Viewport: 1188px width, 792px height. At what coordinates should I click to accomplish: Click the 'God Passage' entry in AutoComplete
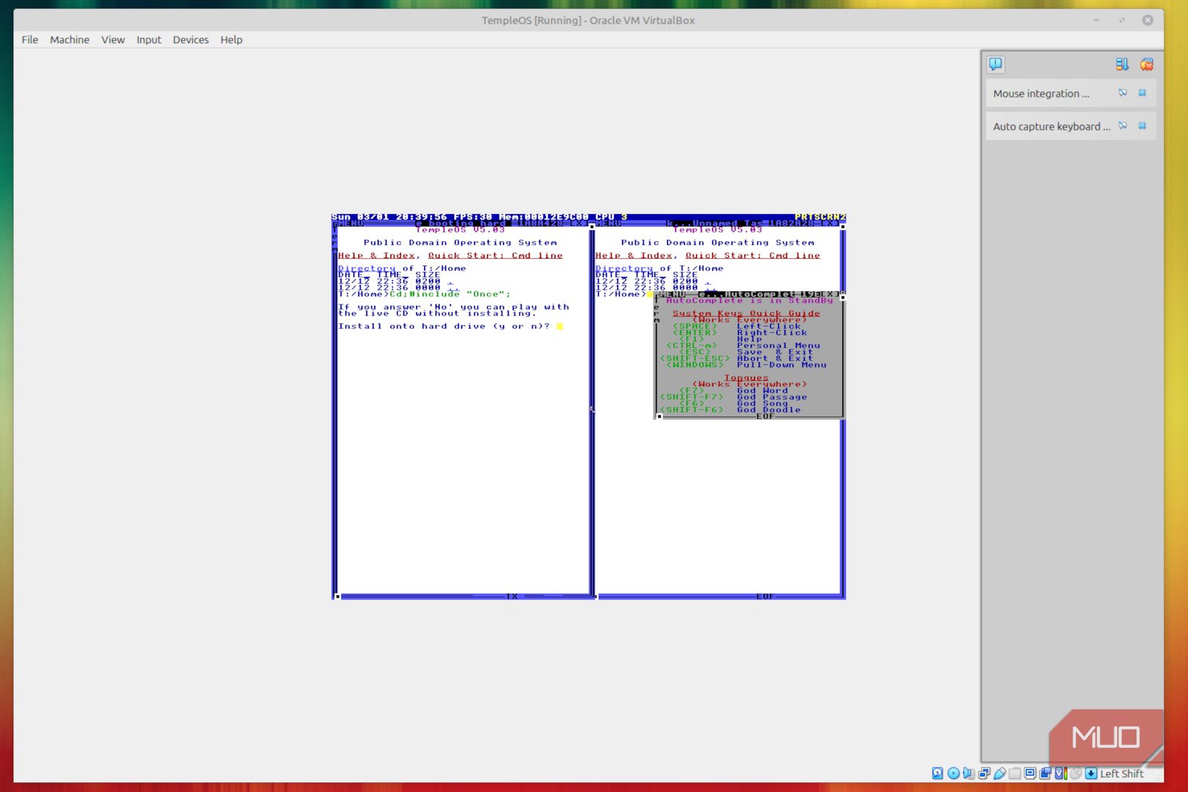click(x=772, y=397)
